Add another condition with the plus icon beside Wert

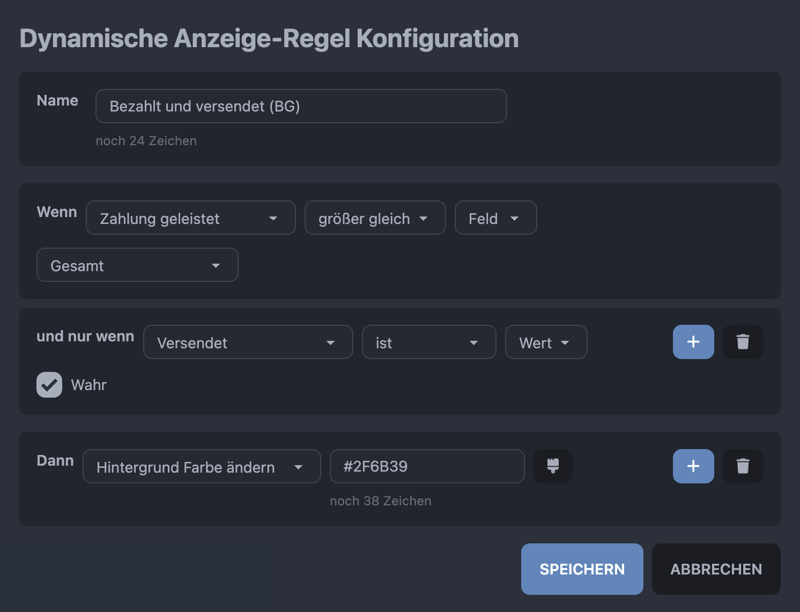[693, 342]
